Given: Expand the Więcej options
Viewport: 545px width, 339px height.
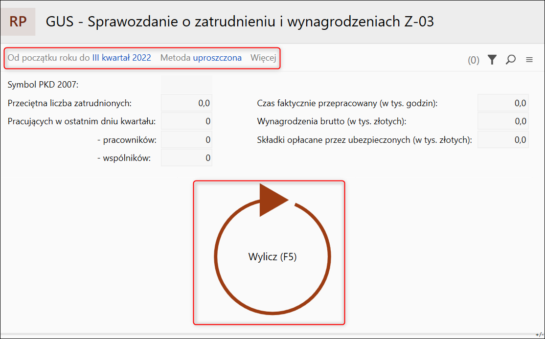Looking at the screenshot, I should 263,58.
